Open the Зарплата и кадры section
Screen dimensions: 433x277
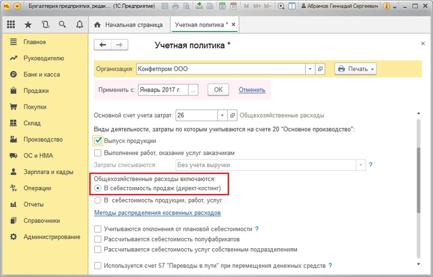coord(48,172)
